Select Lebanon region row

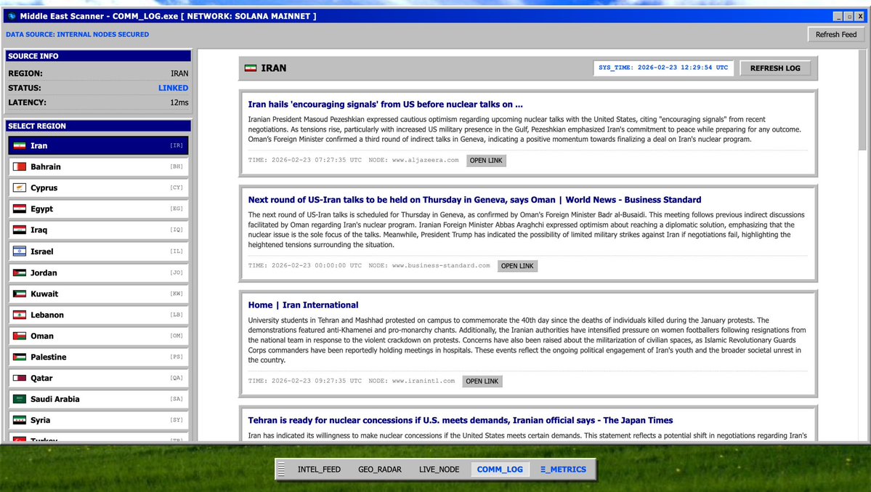pyautogui.click(x=98, y=315)
